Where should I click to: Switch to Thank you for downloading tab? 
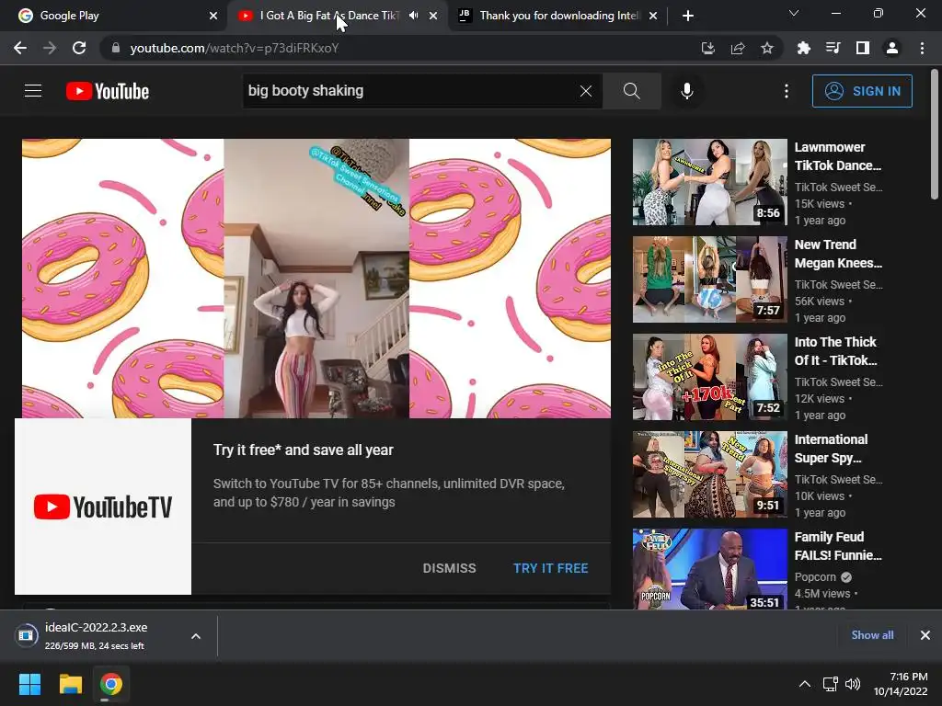(557, 16)
